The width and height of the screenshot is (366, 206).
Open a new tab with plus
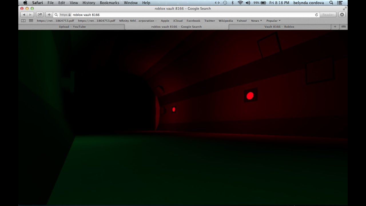(335, 27)
